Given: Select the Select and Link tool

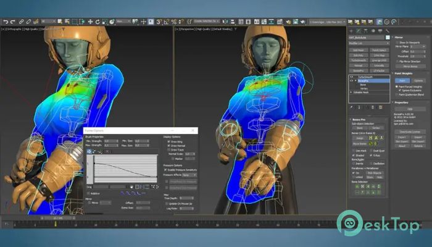Looking at the screenshot, I should click(x=21, y=22).
